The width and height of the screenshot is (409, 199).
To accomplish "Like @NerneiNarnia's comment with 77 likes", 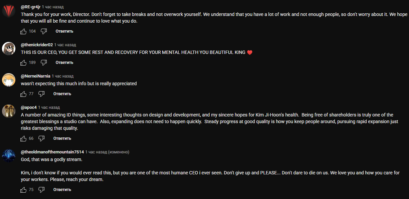I will [23, 94].
